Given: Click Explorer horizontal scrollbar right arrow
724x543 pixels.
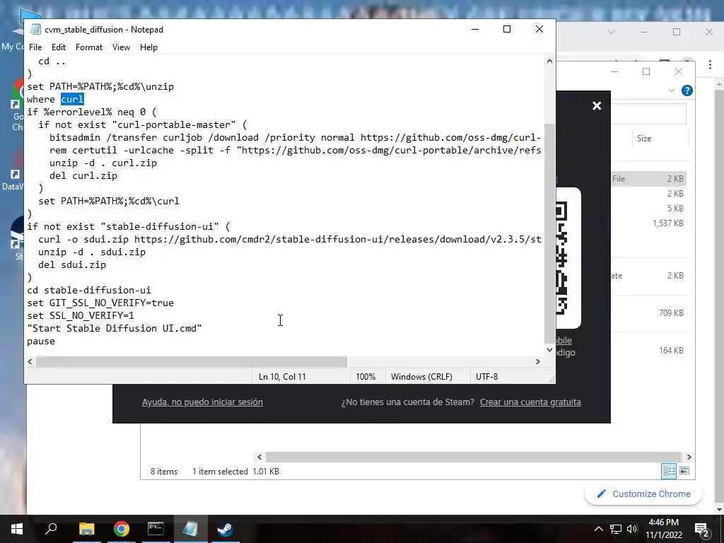Looking at the screenshot, I should point(689,457).
